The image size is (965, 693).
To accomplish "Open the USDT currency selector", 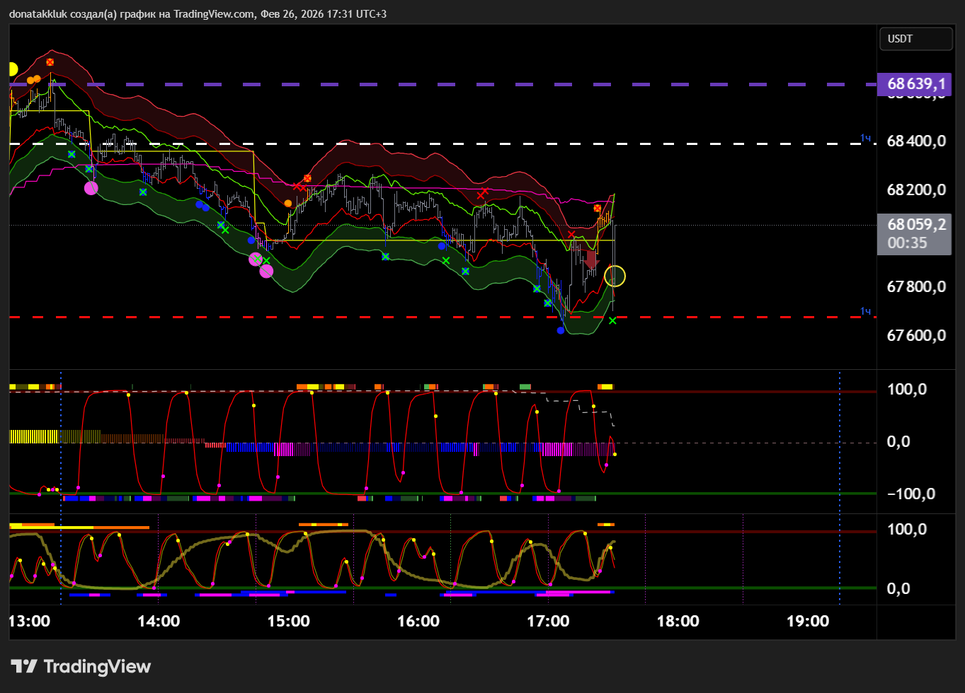I will click(915, 39).
